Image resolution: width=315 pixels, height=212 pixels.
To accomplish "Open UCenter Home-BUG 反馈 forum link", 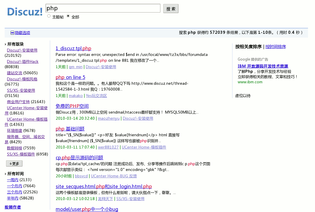I will click(114, 176).
